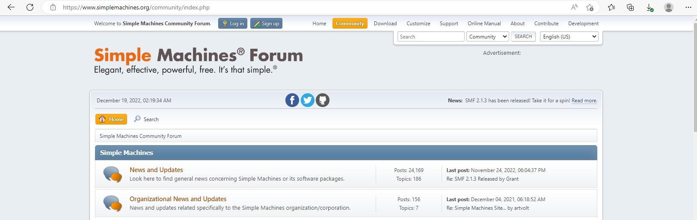This screenshot has width=697, height=220.
Task: Open the Contribute menu item
Action: pos(546,24)
